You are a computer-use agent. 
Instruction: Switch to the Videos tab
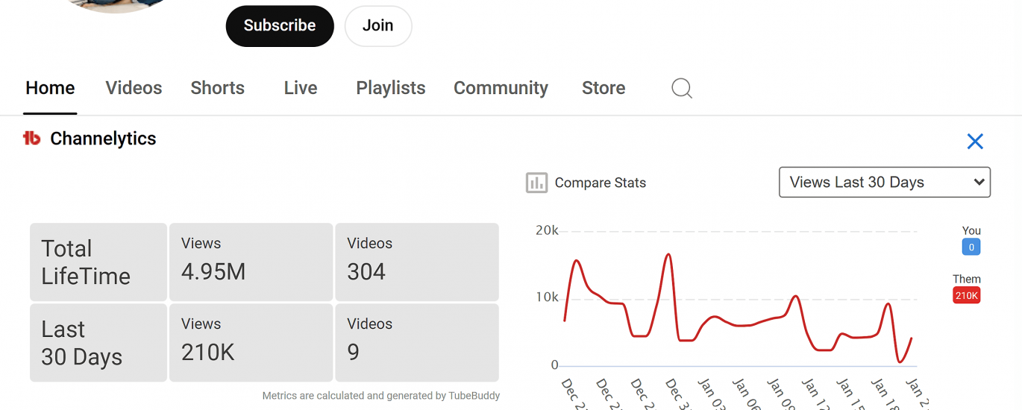pos(134,88)
